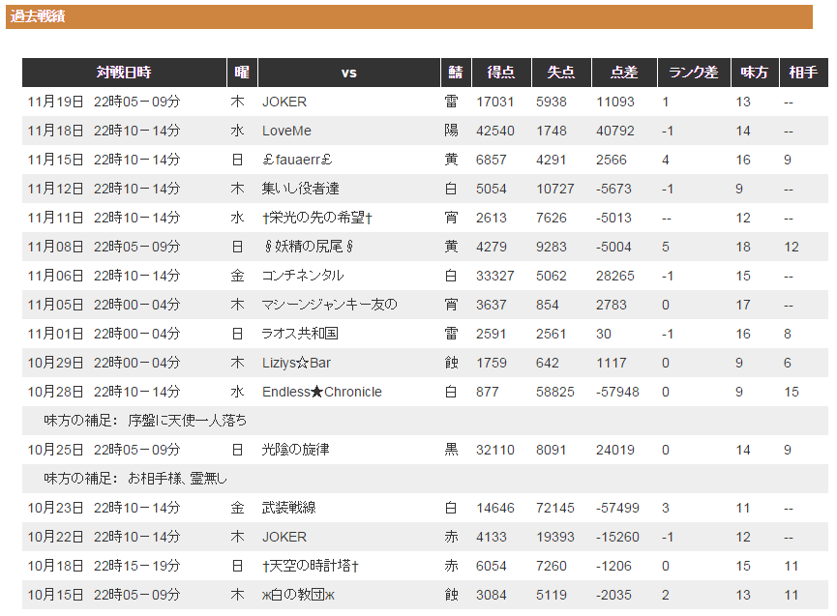Click the vs column header
The image size is (837, 616).
pyautogui.click(x=349, y=73)
